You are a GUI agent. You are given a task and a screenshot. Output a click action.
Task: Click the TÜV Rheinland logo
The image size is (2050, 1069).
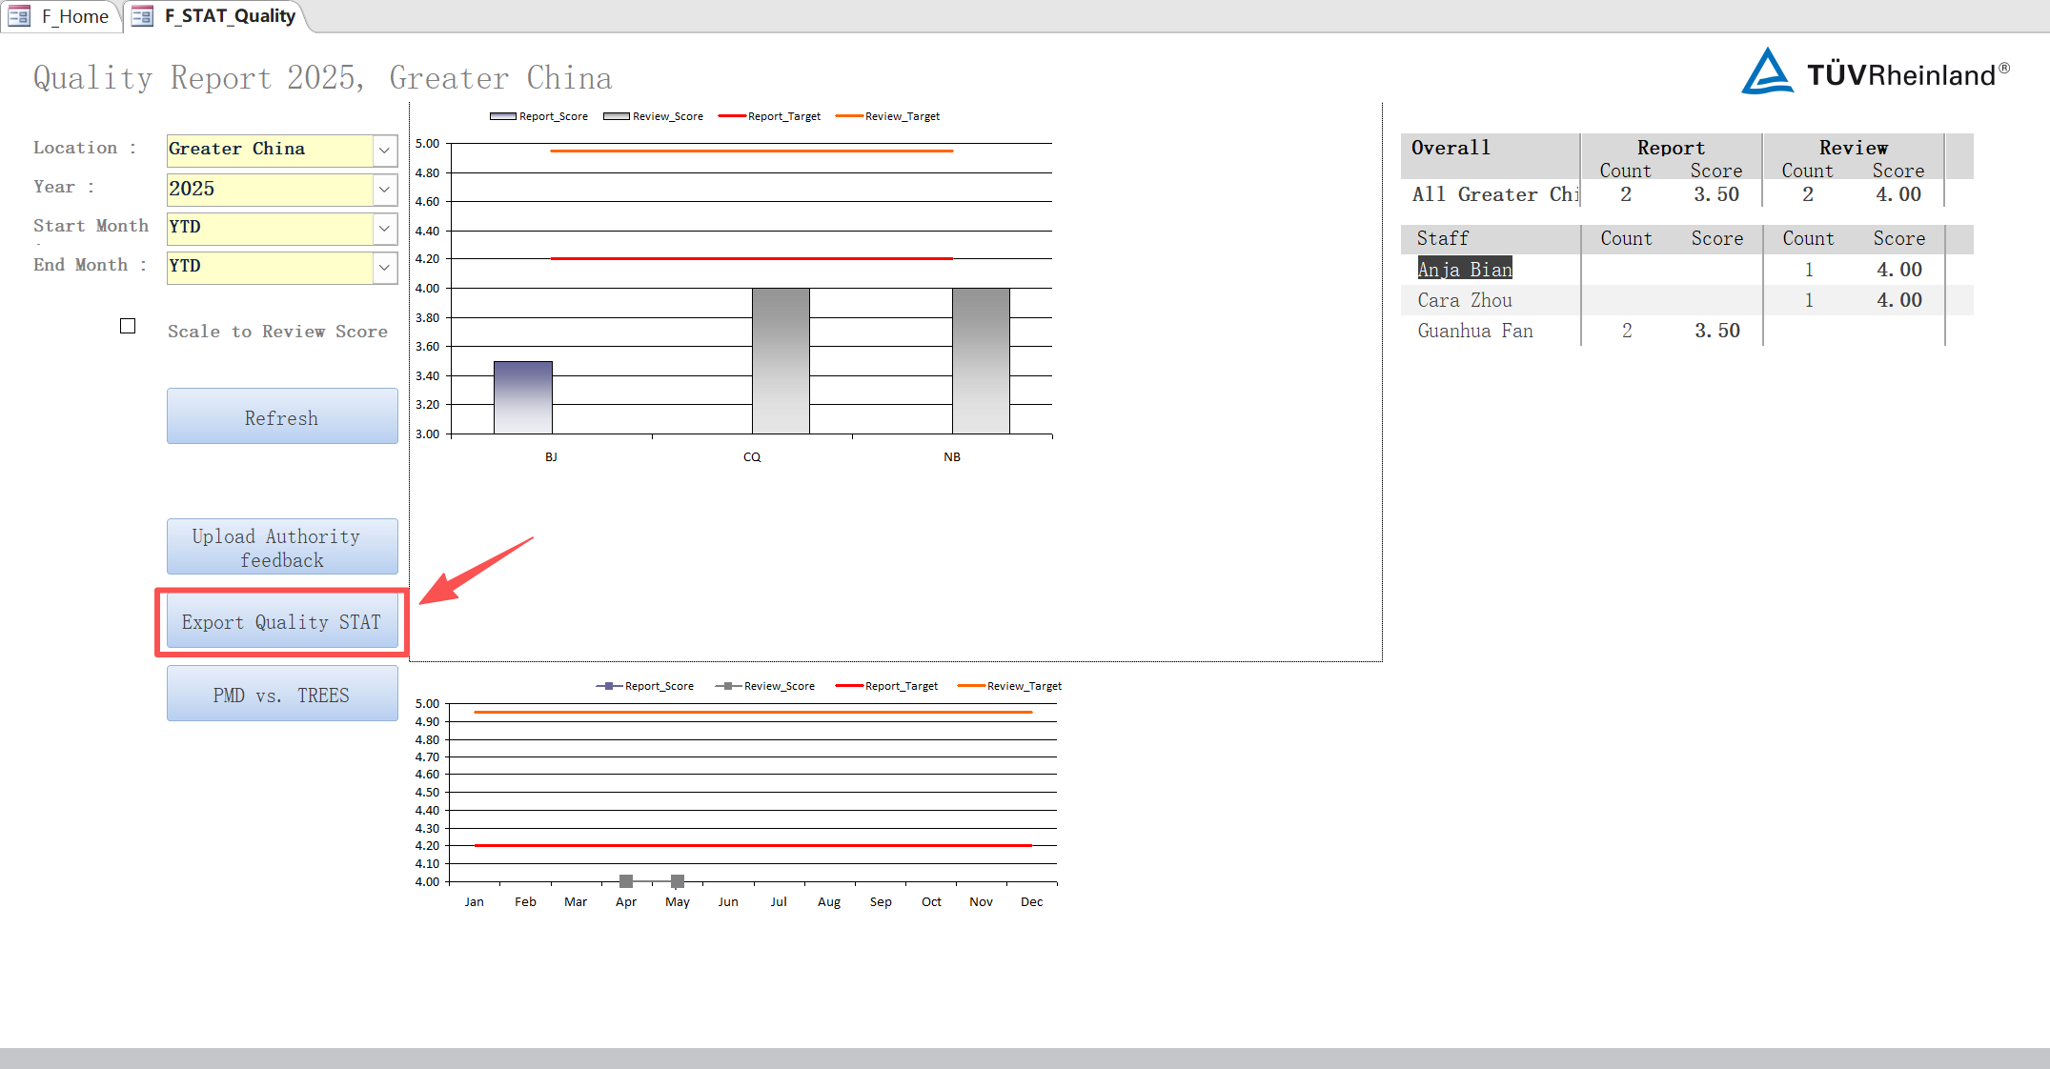(x=1875, y=72)
